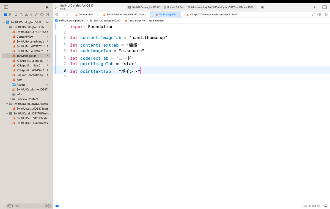Screen dimensions: 330x209
Task: Click the code review arrows icon
Action: click(313, 15)
